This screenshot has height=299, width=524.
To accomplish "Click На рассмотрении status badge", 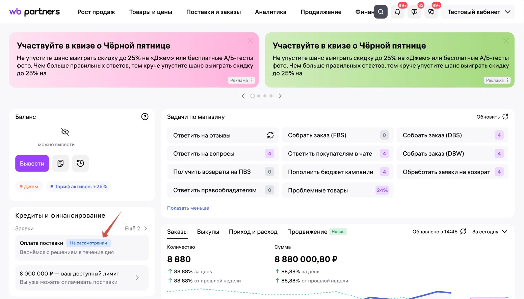I will pyautogui.click(x=88, y=243).
